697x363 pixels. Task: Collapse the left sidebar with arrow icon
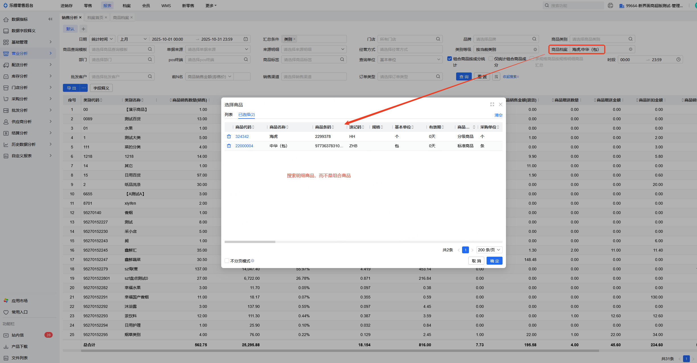click(x=50, y=19)
